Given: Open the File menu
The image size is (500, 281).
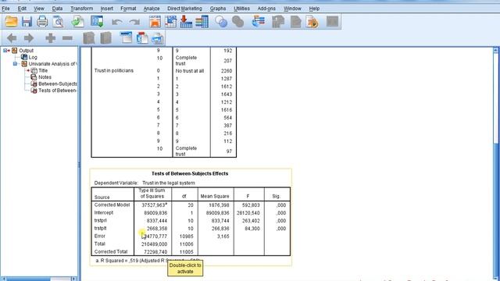Looking at the screenshot, I should (5, 9).
